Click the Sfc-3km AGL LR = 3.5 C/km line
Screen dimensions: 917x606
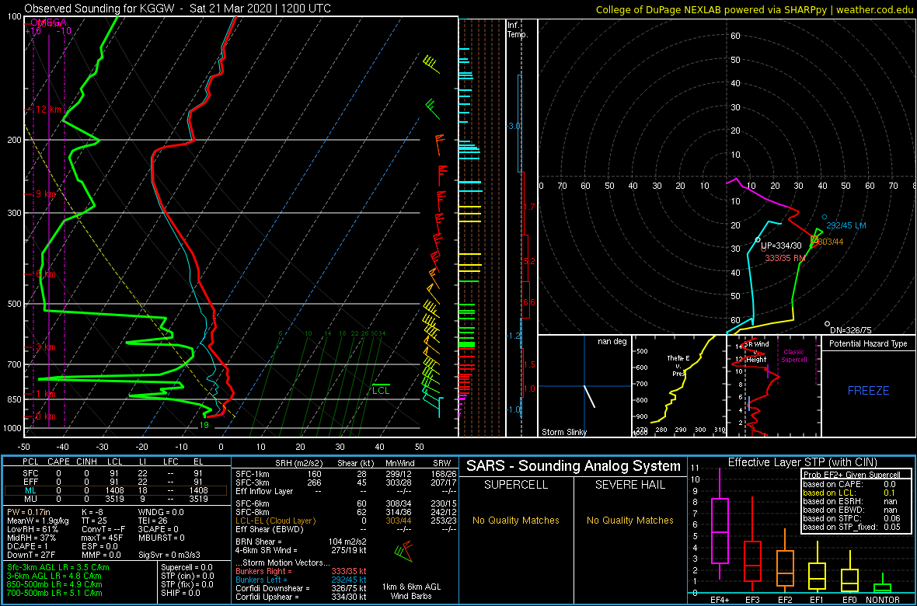coord(58,568)
